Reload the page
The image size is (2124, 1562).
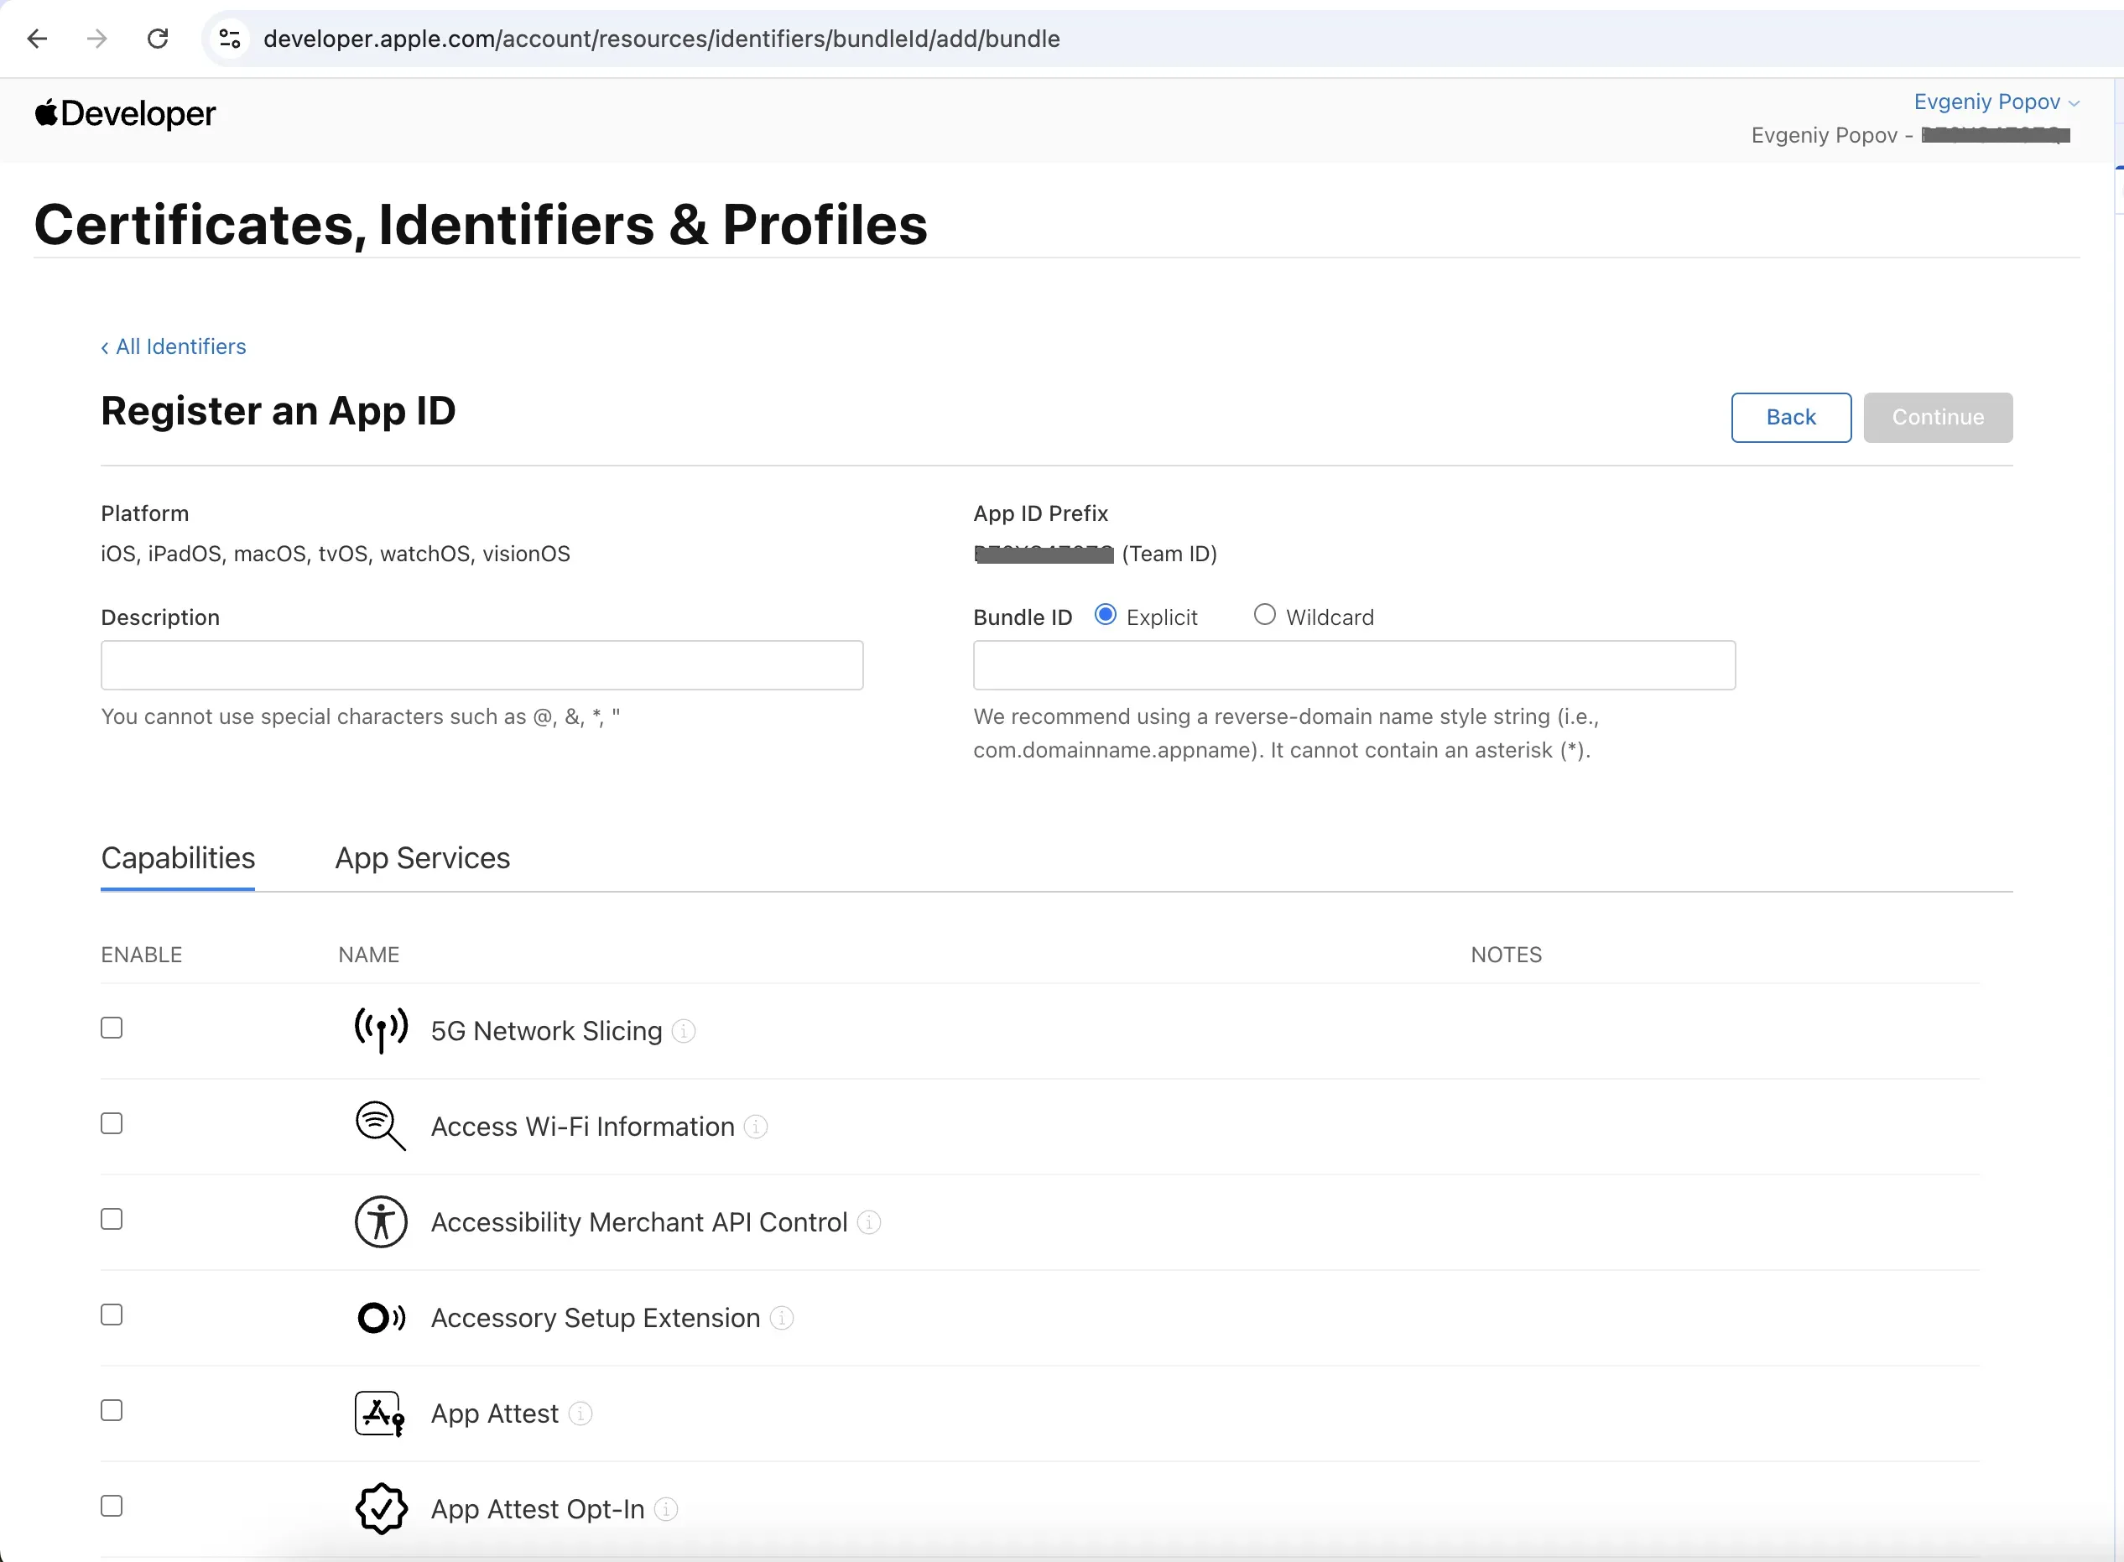point(158,39)
